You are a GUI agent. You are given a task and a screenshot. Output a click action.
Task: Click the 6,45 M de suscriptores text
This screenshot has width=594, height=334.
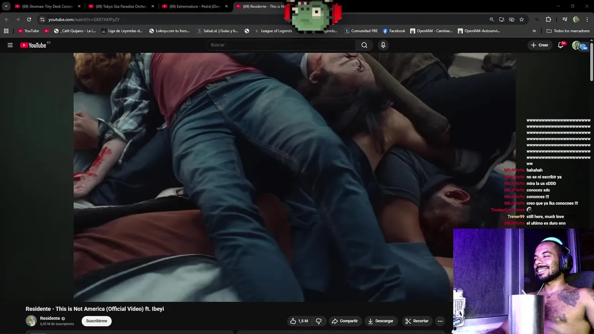coord(57,324)
